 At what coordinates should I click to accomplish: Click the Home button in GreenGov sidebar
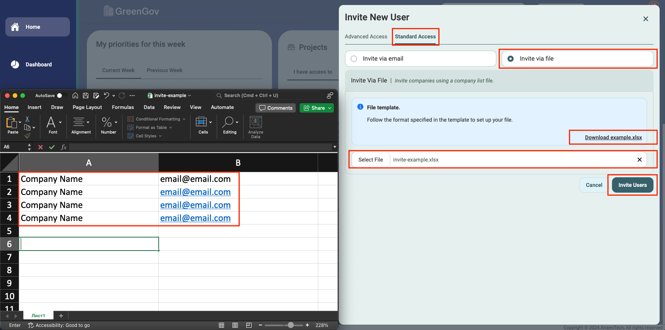click(x=38, y=27)
